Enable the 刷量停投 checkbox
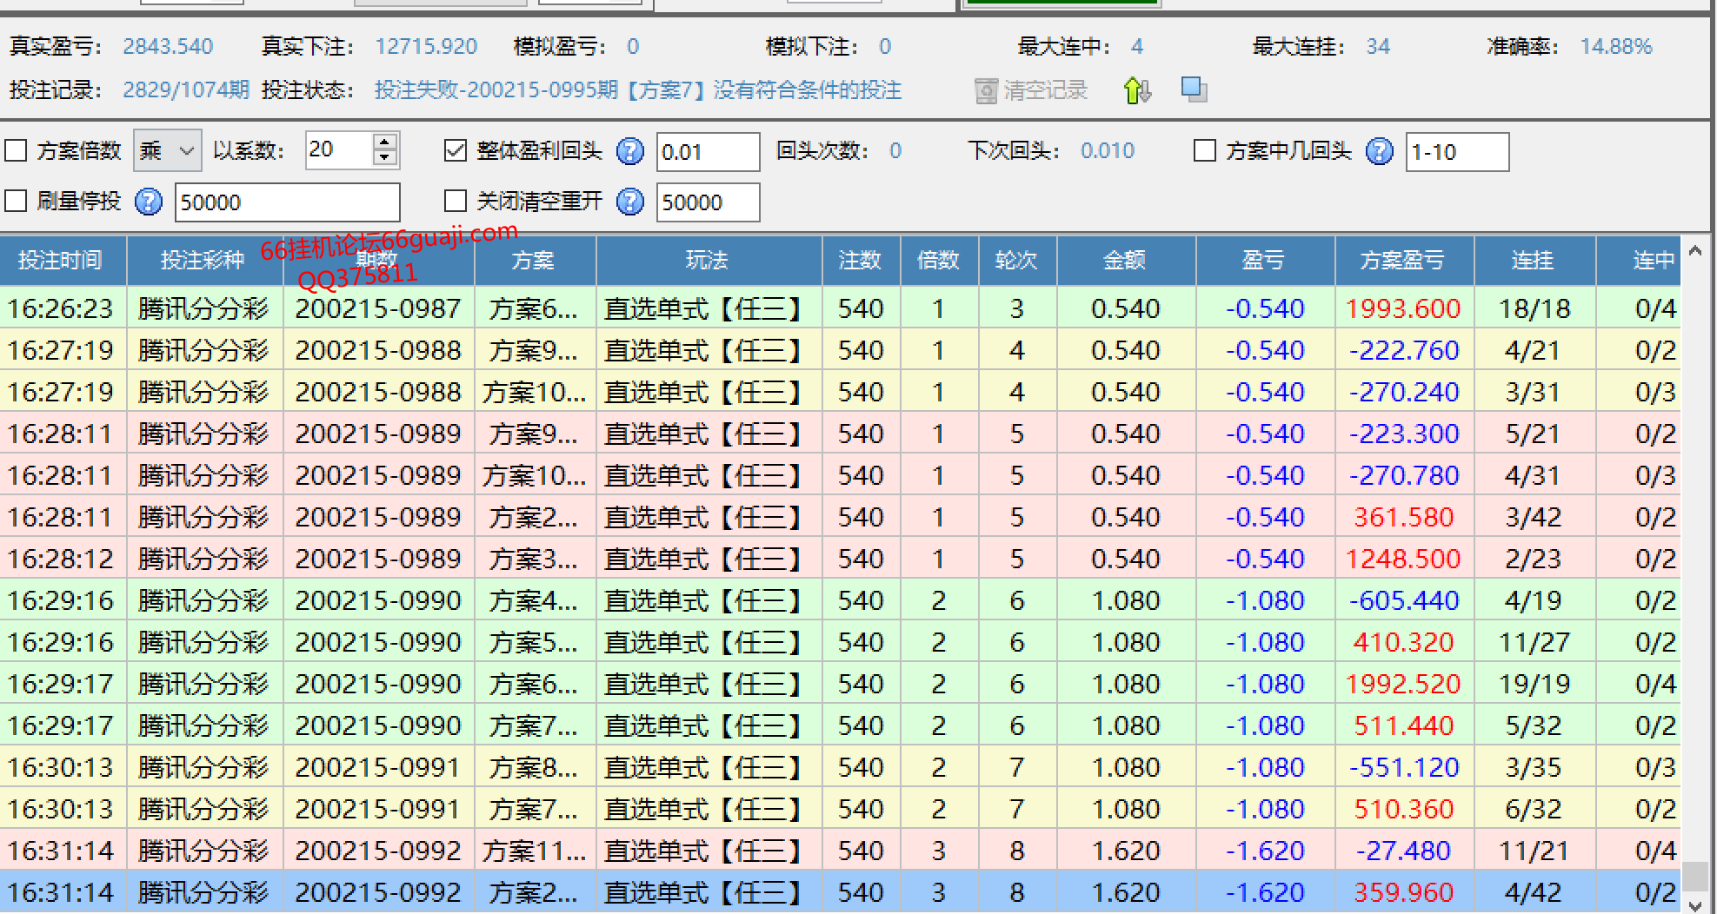The image size is (1717, 914). point(16,202)
